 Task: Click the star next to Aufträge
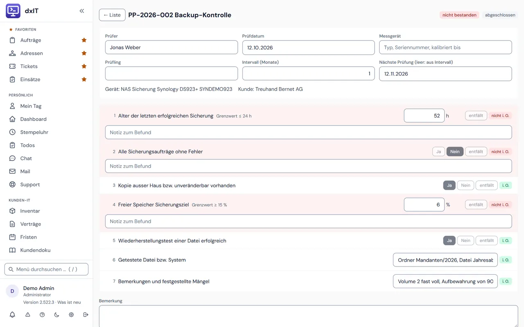(84, 40)
